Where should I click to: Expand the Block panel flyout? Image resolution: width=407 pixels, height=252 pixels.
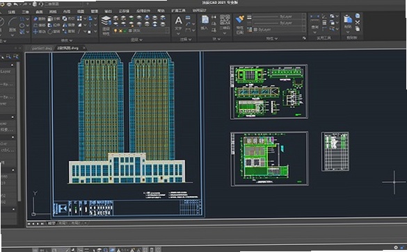(216, 39)
